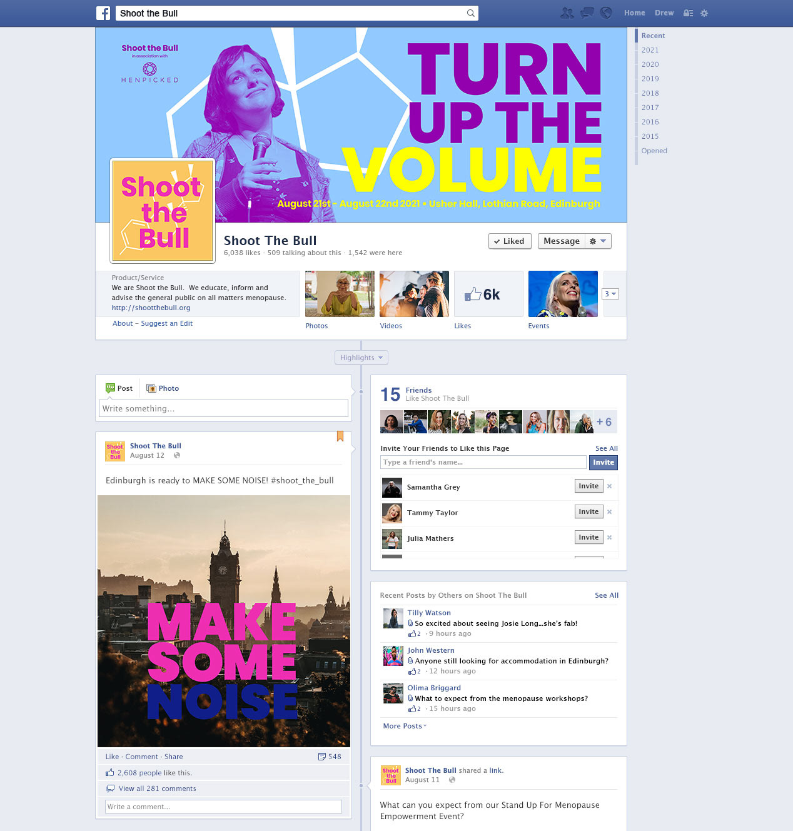Click like icon on John Western's post
This screenshot has width=793, height=831.
tap(412, 672)
